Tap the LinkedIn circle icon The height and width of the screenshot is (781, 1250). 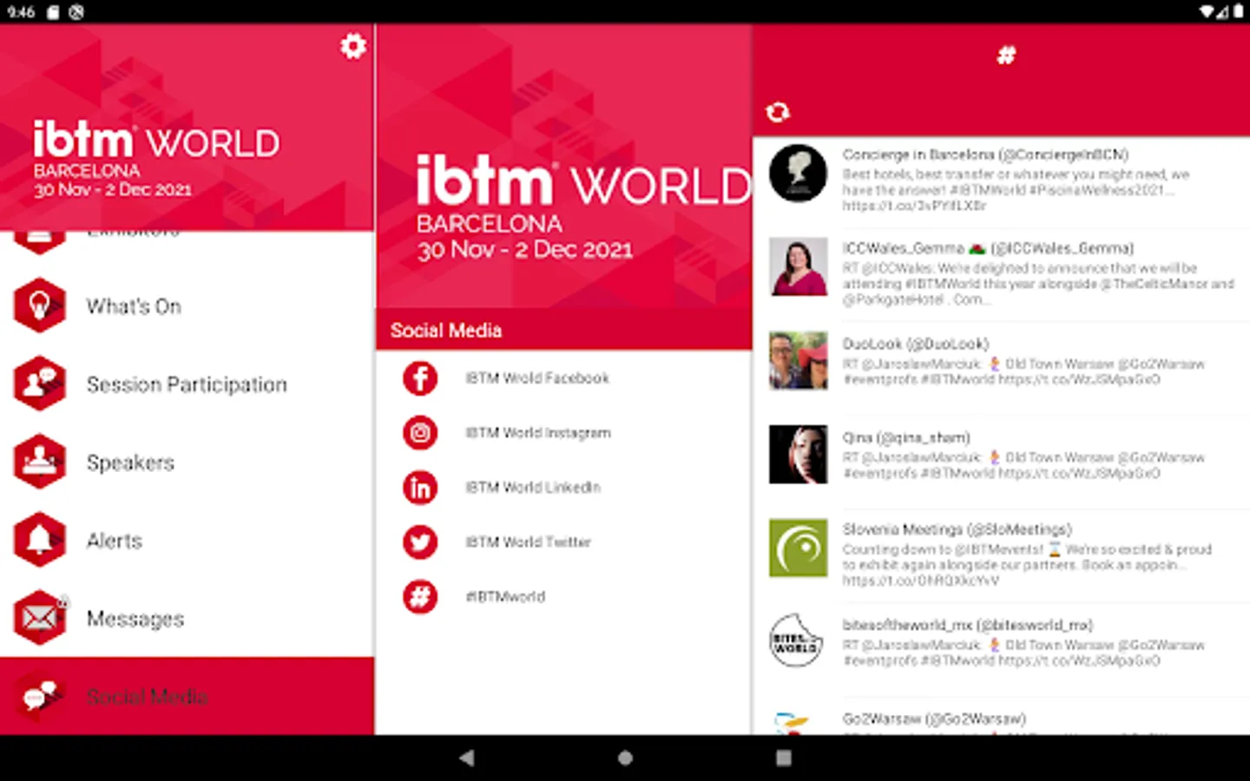tap(420, 488)
